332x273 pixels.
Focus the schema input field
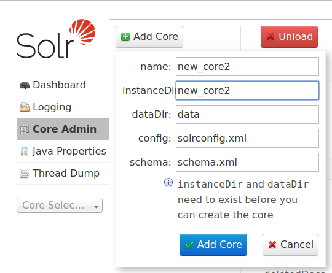pyautogui.click(x=247, y=163)
